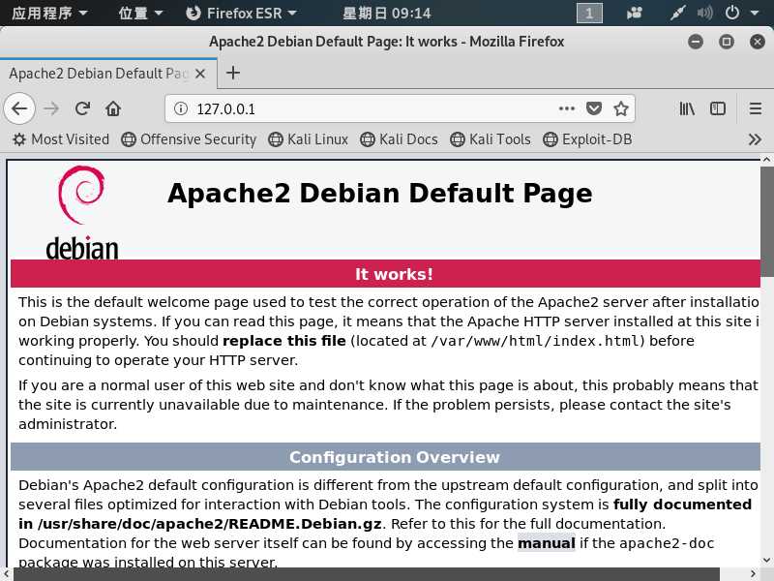Open the Firefox ESR app menu

241,13
